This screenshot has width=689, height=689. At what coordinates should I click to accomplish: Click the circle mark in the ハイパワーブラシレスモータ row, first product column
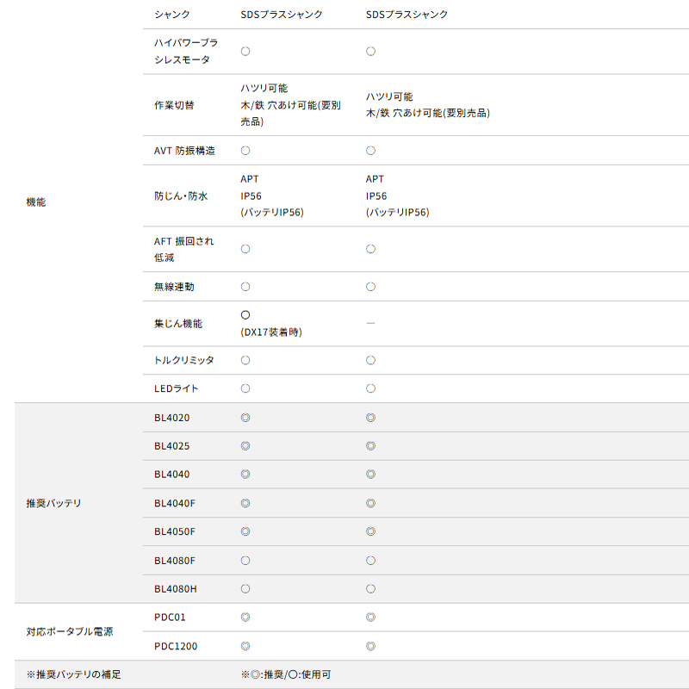pyautogui.click(x=245, y=51)
